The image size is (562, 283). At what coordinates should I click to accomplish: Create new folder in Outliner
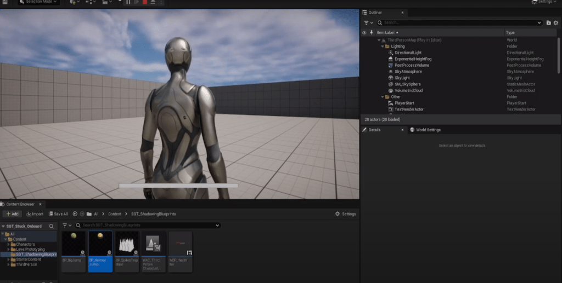[x=548, y=22]
